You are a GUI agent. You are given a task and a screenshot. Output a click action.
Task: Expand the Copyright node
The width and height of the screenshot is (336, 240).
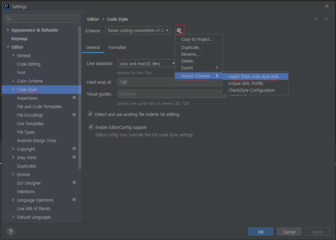[13, 149]
